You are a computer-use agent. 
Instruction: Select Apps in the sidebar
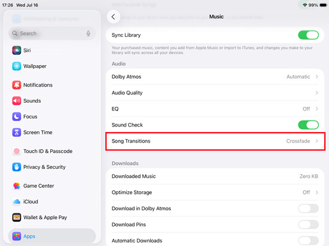click(52, 236)
